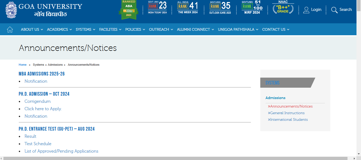
Task: Select International Students in the sidebar
Action: point(288,119)
